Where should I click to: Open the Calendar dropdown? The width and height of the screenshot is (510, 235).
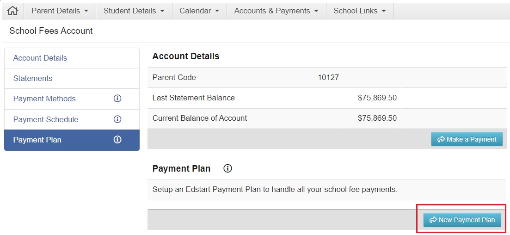pos(199,11)
